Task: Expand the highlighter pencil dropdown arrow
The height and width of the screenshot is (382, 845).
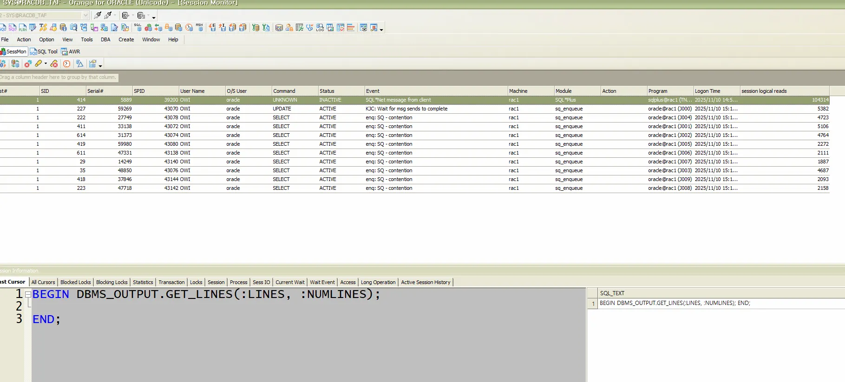Action: [x=46, y=64]
